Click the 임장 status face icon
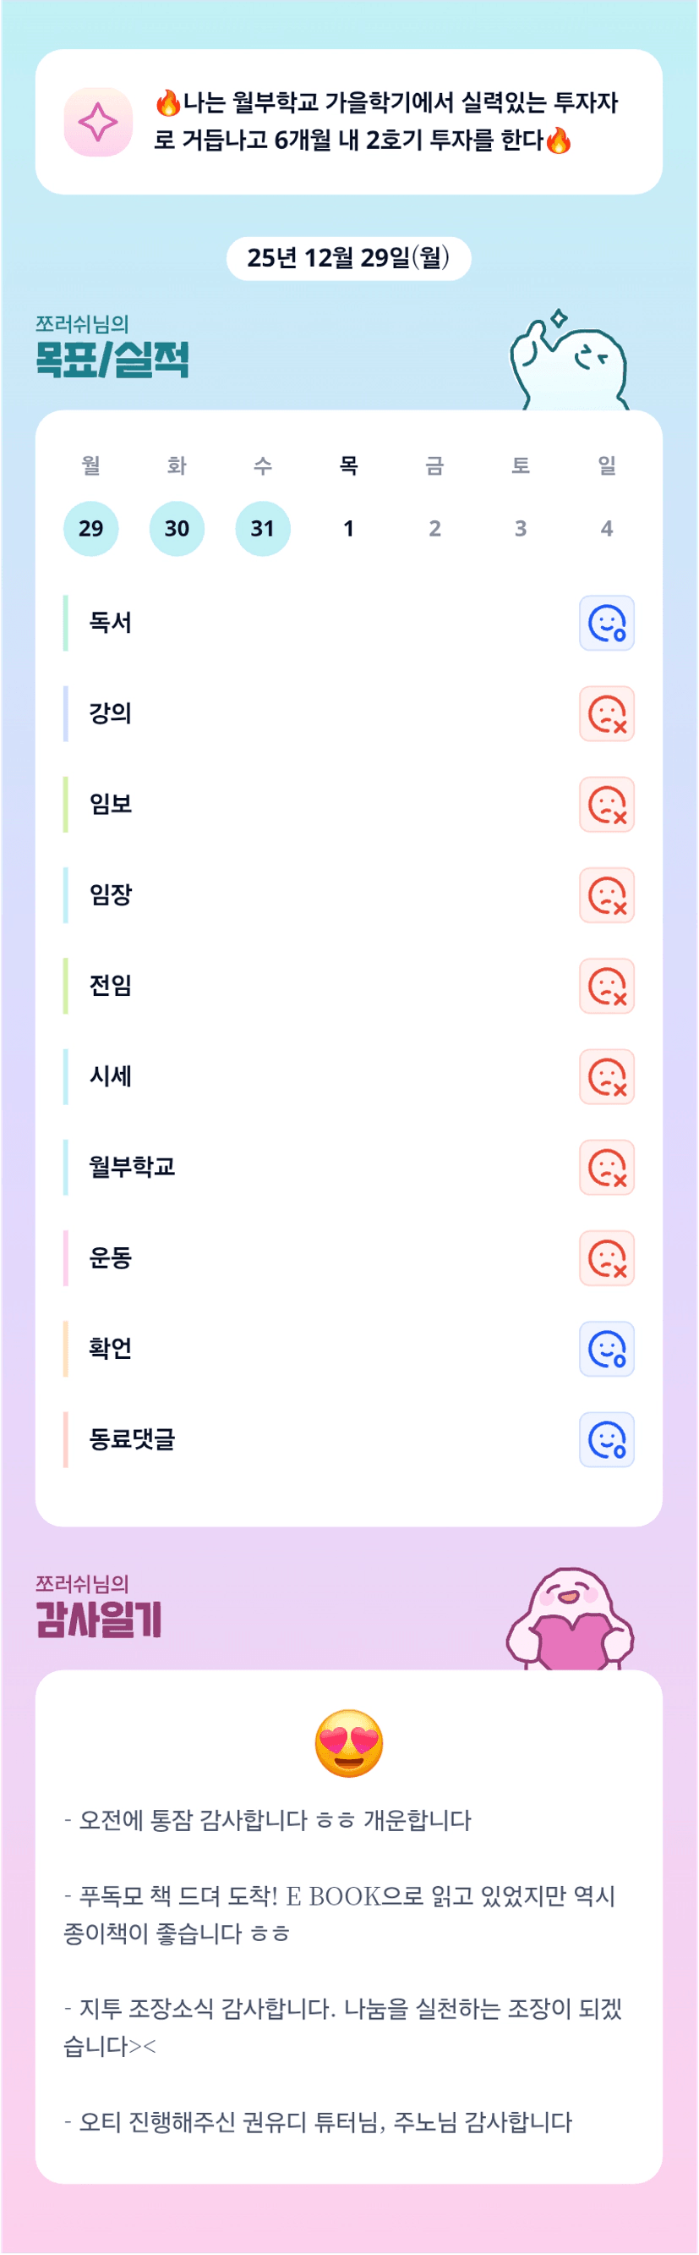 pyautogui.click(x=606, y=894)
